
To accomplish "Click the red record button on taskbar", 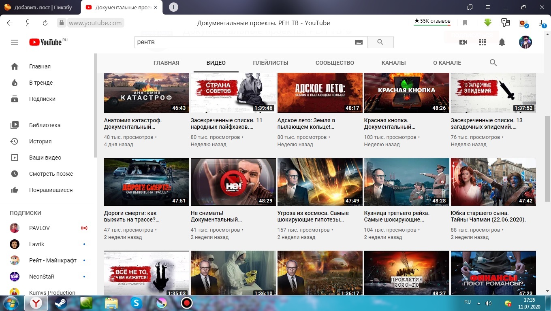I will pos(186,302).
